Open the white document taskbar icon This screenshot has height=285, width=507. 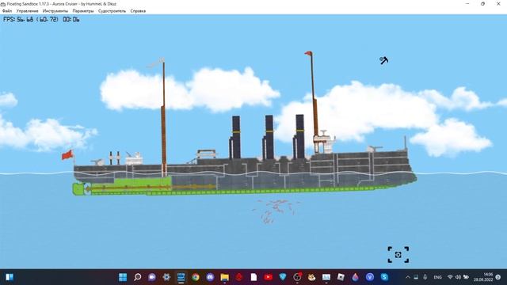pos(253,277)
